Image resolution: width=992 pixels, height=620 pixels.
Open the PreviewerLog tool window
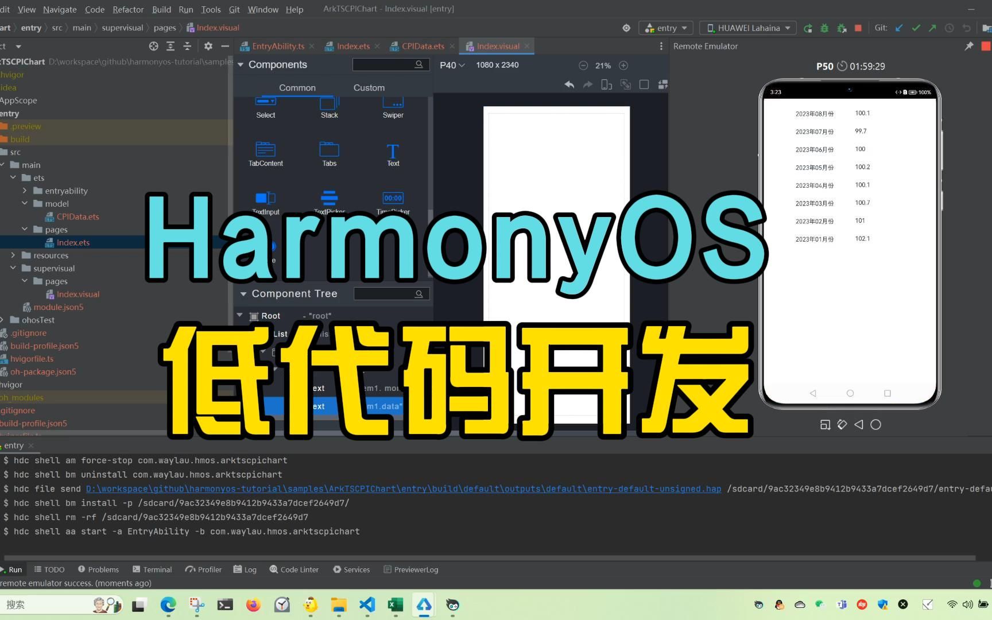410,569
